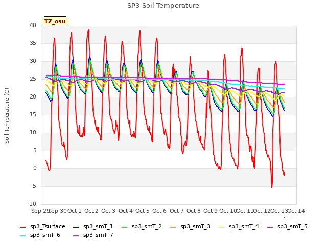This screenshot has height=245, width=327.
Task: Click the 40 y-axis tick label
Action: (33, 26)
